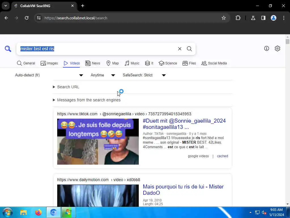Open the network tray icon
Image resolution: width=290 pixels, height=218 pixels.
[257, 212]
